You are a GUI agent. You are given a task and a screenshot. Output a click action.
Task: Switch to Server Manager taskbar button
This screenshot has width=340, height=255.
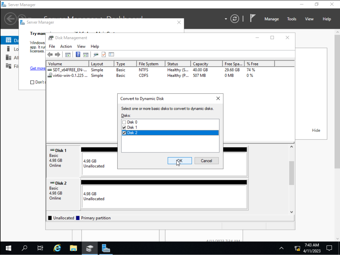pyautogui.click(x=106, y=248)
